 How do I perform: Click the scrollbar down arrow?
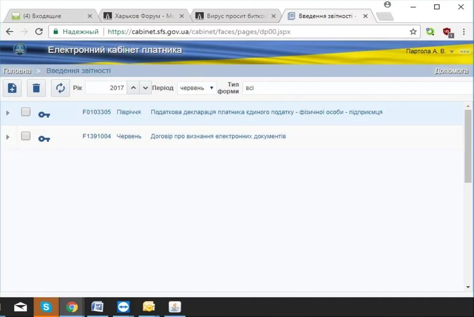coord(468,287)
